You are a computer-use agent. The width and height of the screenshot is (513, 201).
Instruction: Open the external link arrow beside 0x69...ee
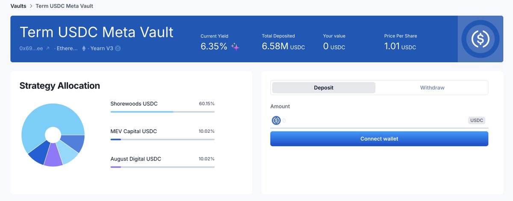point(47,48)
